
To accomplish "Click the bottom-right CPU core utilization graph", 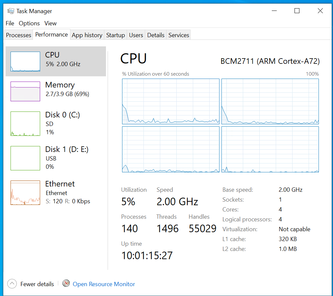I will click(x=270, y=149).
